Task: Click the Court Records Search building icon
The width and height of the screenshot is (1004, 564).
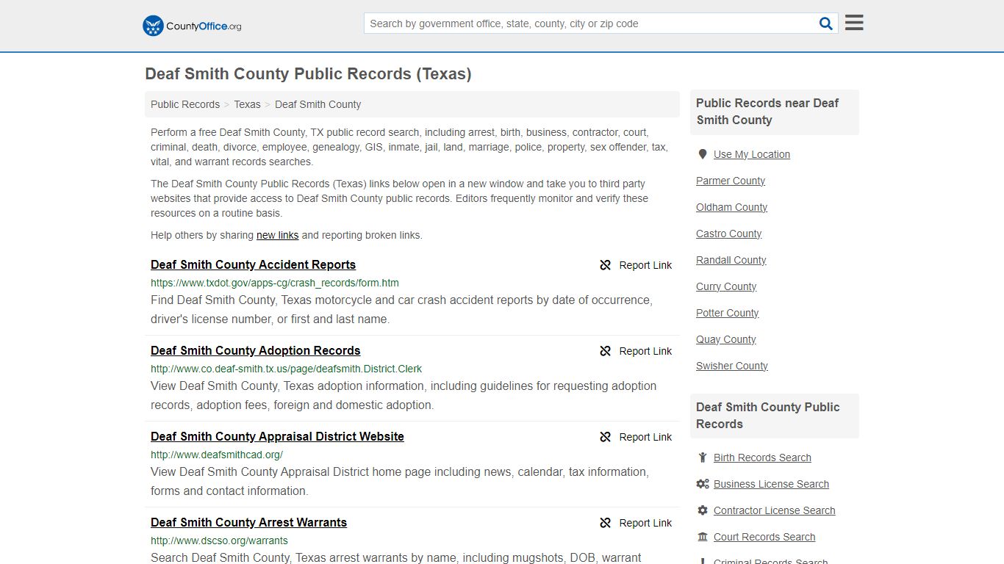Action: 703,537
